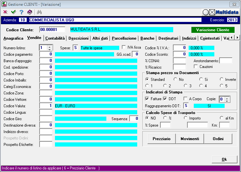Click the red X cancel toolbar icon
The image size is (241, 172).
point(5,12)
